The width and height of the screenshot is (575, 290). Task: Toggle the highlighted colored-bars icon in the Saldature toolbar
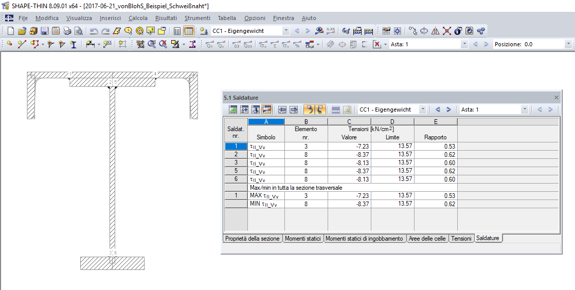tap(267, 110)
